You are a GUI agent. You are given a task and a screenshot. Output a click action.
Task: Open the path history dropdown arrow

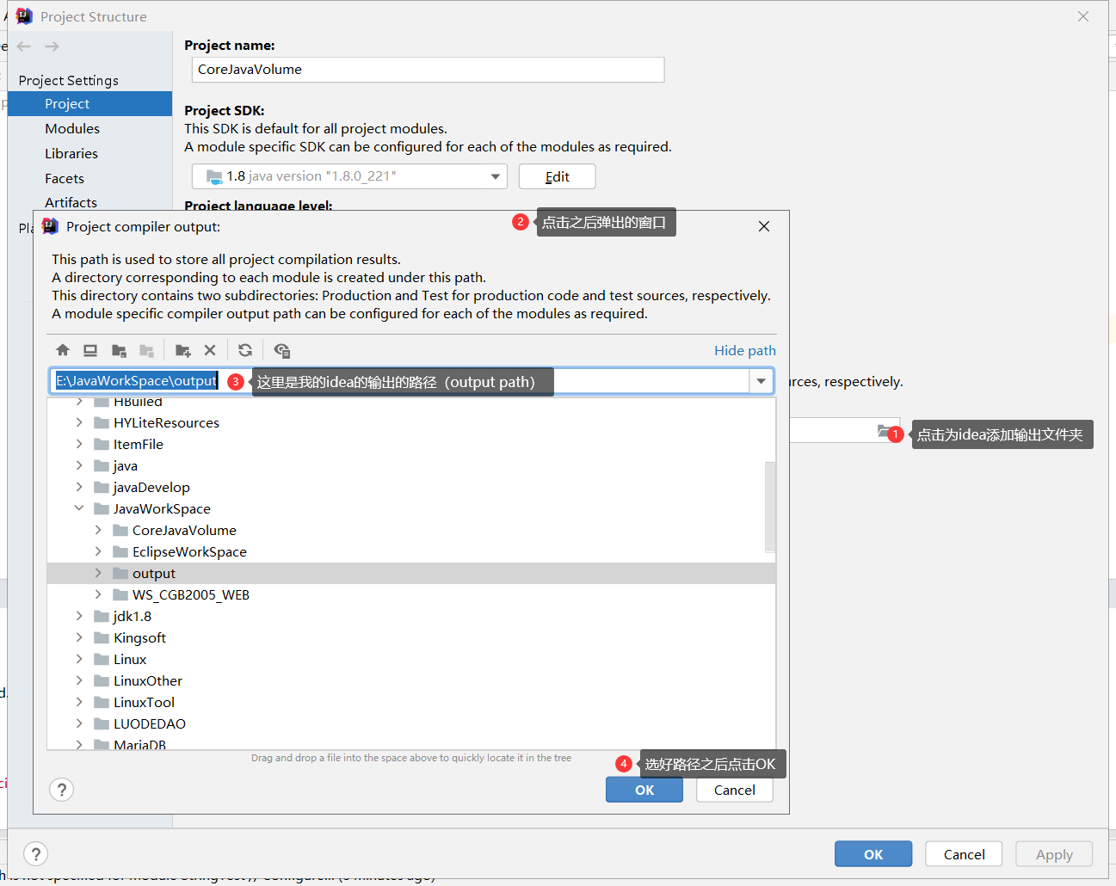tap(761, 381)
